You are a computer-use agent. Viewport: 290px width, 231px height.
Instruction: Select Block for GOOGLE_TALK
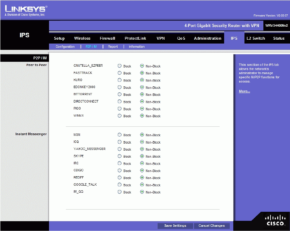(119, 185)
